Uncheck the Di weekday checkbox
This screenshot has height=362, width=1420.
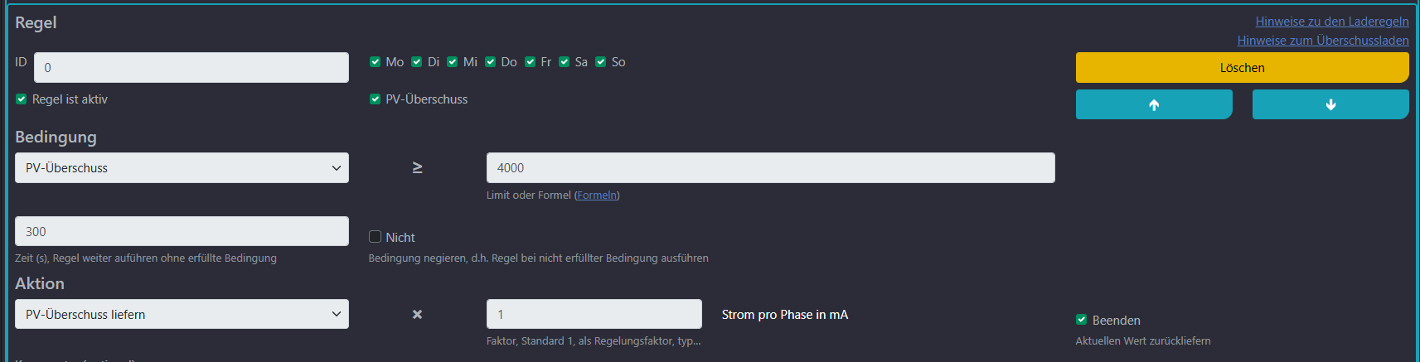pyautogui.click(x=417, y=62)
